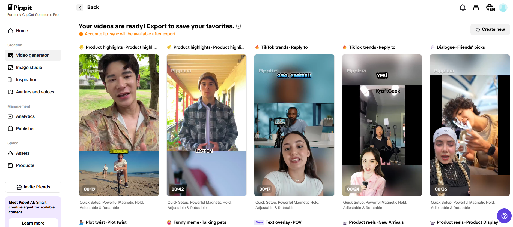Image resolution: width=513 pixels, height=227 pixels.
Task: Click the Meet Pippit AI promo text
Action: [32, 207]
